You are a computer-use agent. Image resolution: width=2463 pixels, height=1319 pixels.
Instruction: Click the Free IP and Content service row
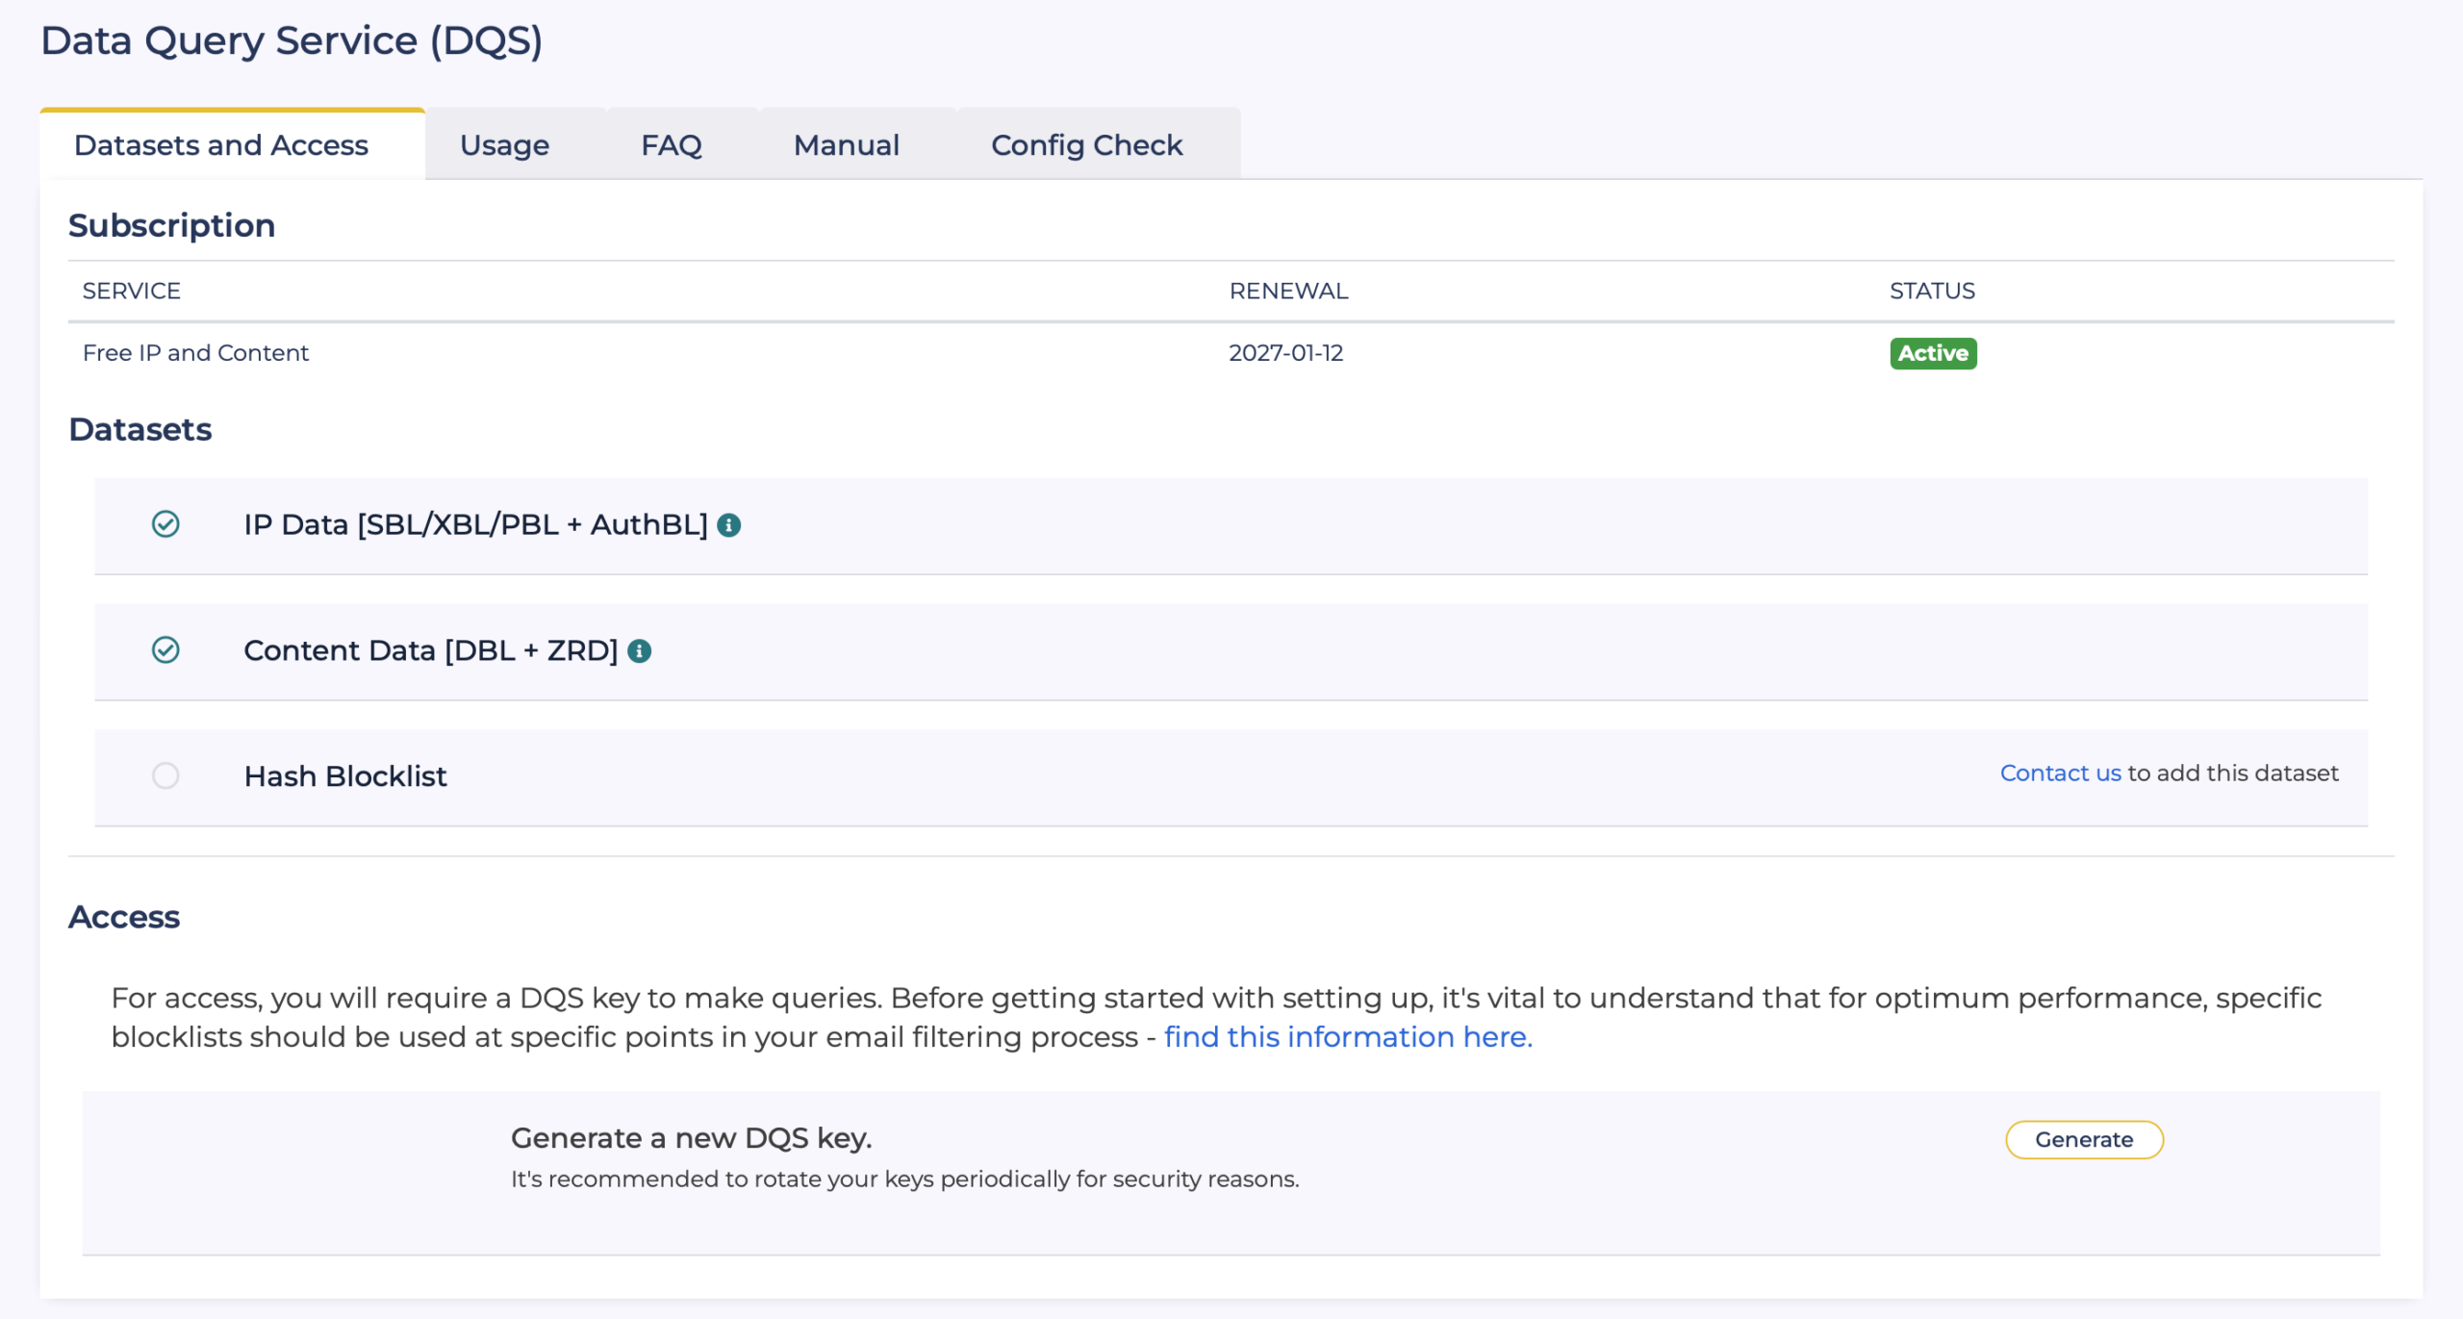click(x=195, y=353)
